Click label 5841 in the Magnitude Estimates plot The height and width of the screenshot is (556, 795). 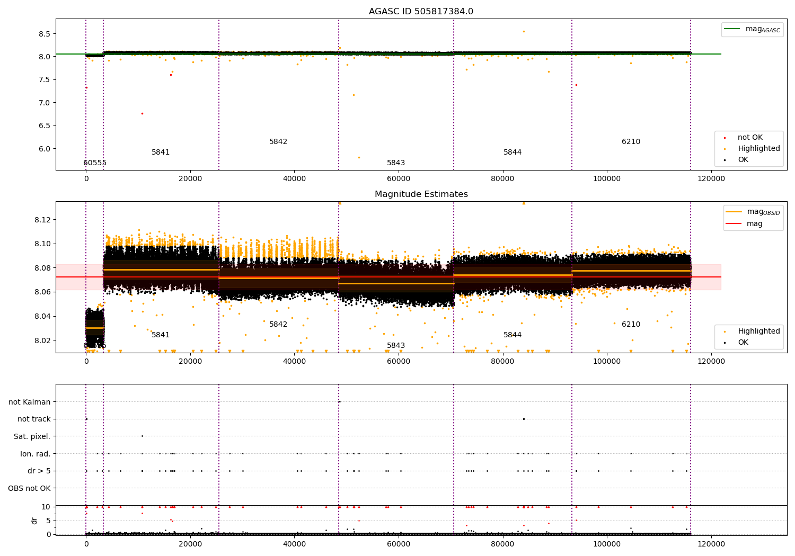coord(161,335)
